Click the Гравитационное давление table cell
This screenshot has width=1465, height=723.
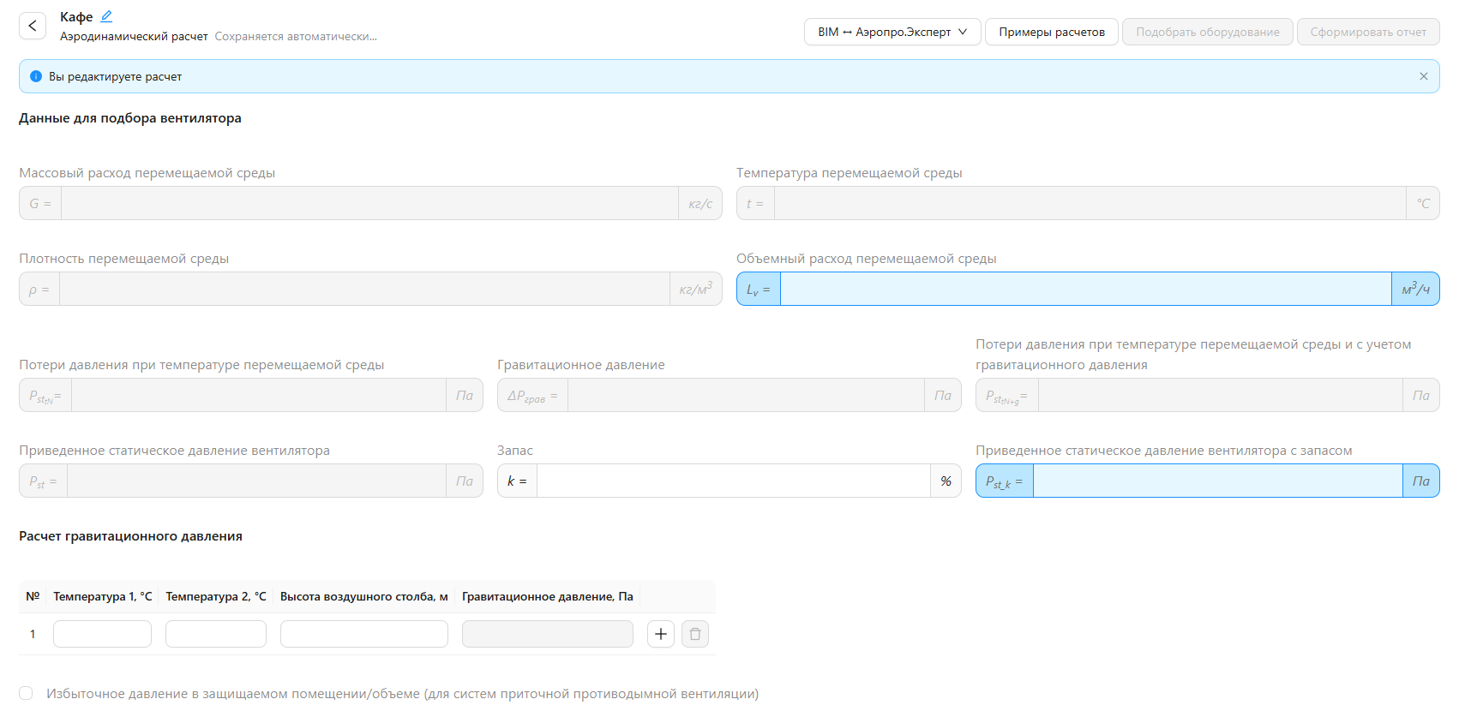point(547,634)
